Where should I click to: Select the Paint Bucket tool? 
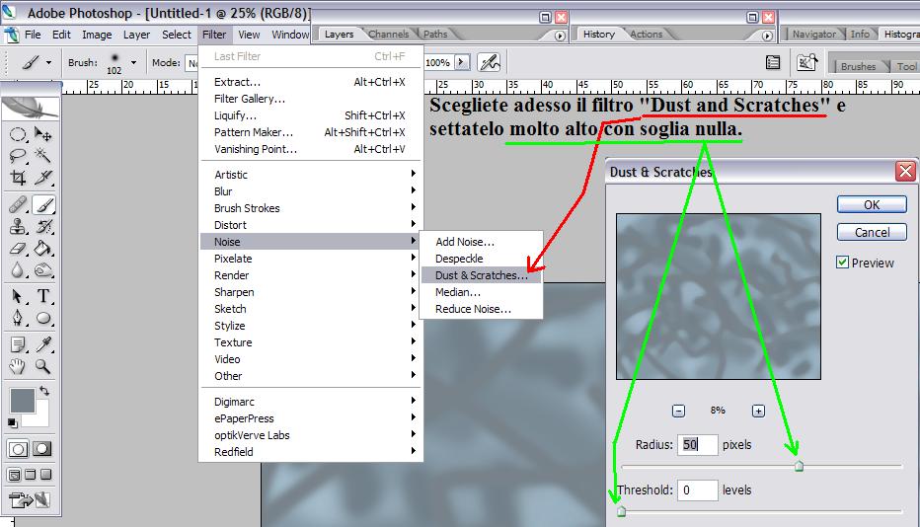(x=42, y=249)
